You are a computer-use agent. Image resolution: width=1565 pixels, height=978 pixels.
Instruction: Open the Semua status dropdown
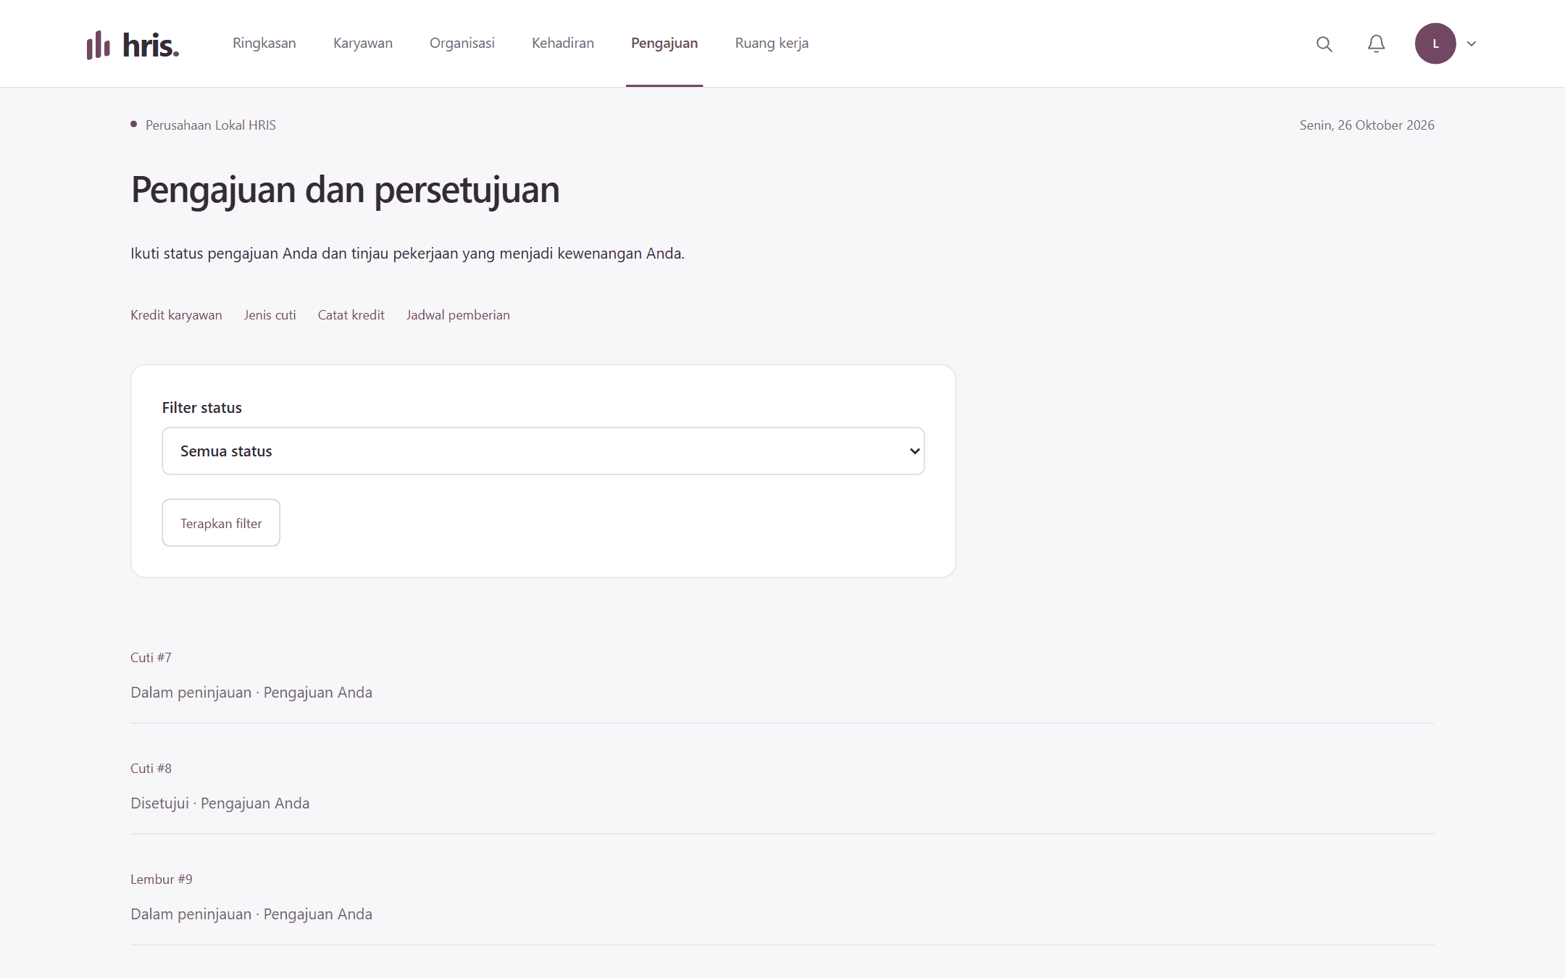click(543, 451)
